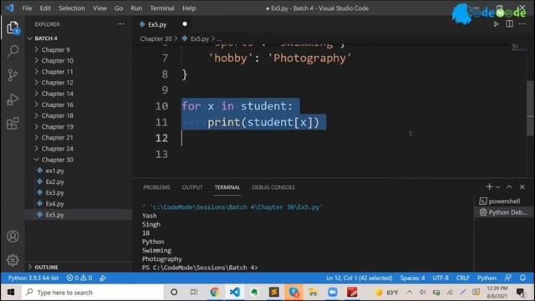Image resolution: width=535 pixels, height=301 pixels.
Task: Click errors and warnings count in status bar
Action: pos(79,278)
